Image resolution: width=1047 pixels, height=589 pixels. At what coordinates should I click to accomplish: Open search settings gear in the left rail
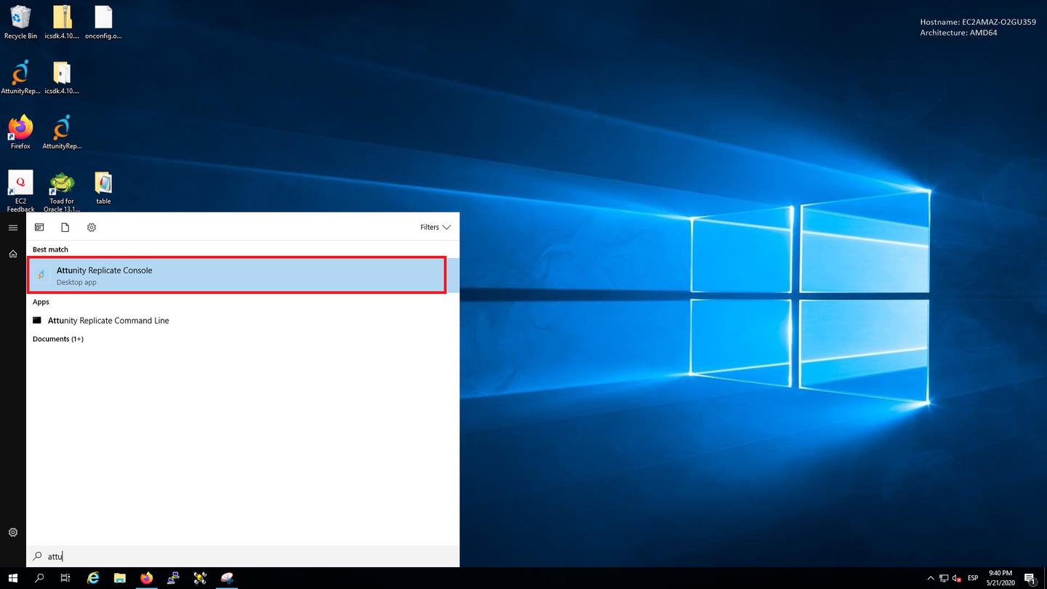tap(13, 532)
